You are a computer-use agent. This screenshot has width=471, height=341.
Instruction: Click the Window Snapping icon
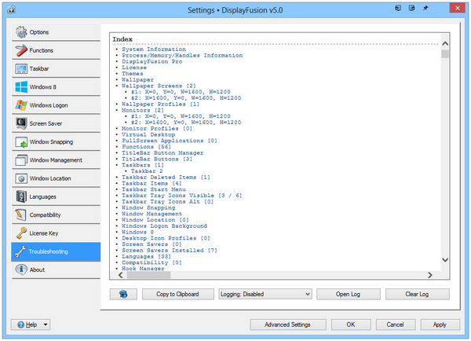(x=21, y=142)
